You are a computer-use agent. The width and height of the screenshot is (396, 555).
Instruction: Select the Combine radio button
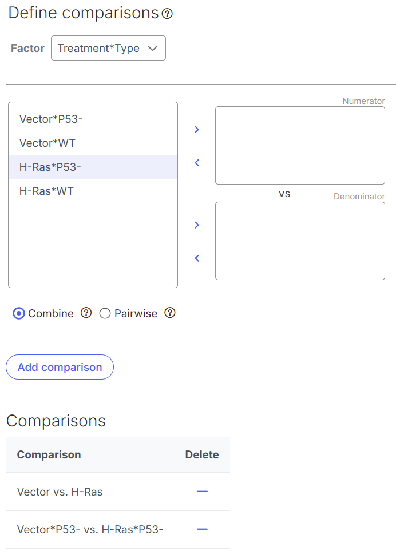click(x=19, y=314)
